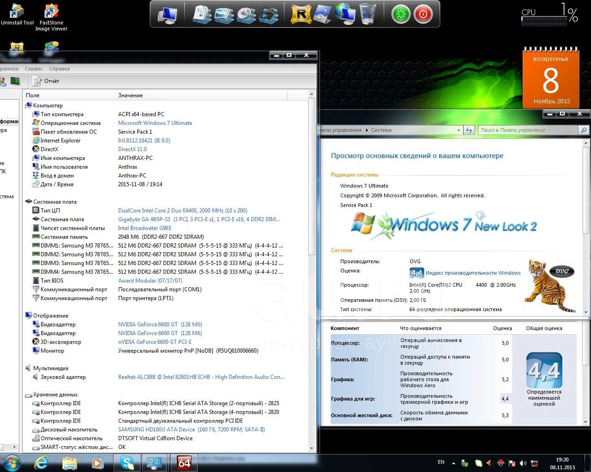Viewport: 591px width, 472px height.
Task: Open the Recycle Bin in the dock
Action: (x=368, y=14)
